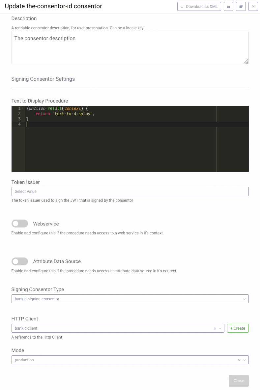Click the Download as XML button

(199, 6)
